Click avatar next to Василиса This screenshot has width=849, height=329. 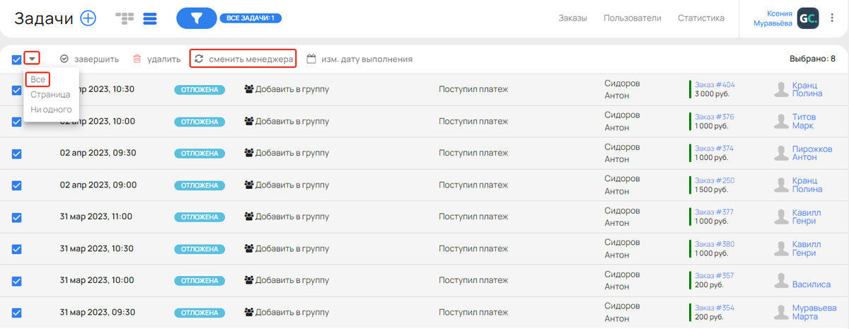(781, 280)
